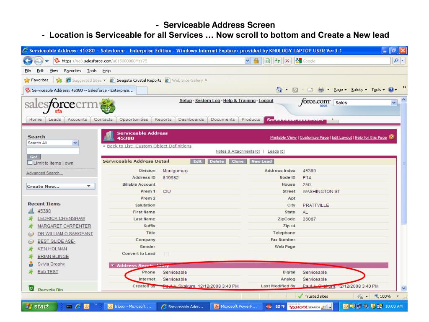The width and height of the screenshot is (429, 322).
Task: Click the New Lead button
Action: click(x=261, y=161)
